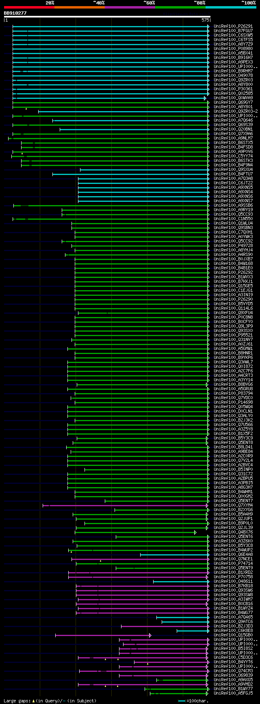Select label UniRef100_P74714
Screen dimensions: 260x704
point(233,564)
